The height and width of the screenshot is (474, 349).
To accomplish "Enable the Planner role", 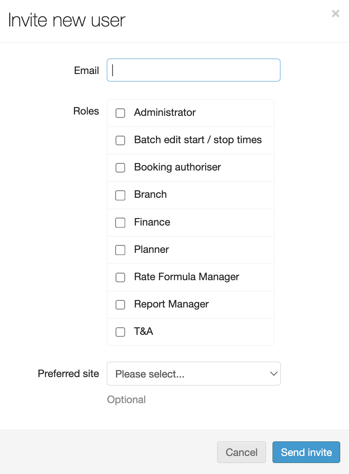I will (120, 250).
